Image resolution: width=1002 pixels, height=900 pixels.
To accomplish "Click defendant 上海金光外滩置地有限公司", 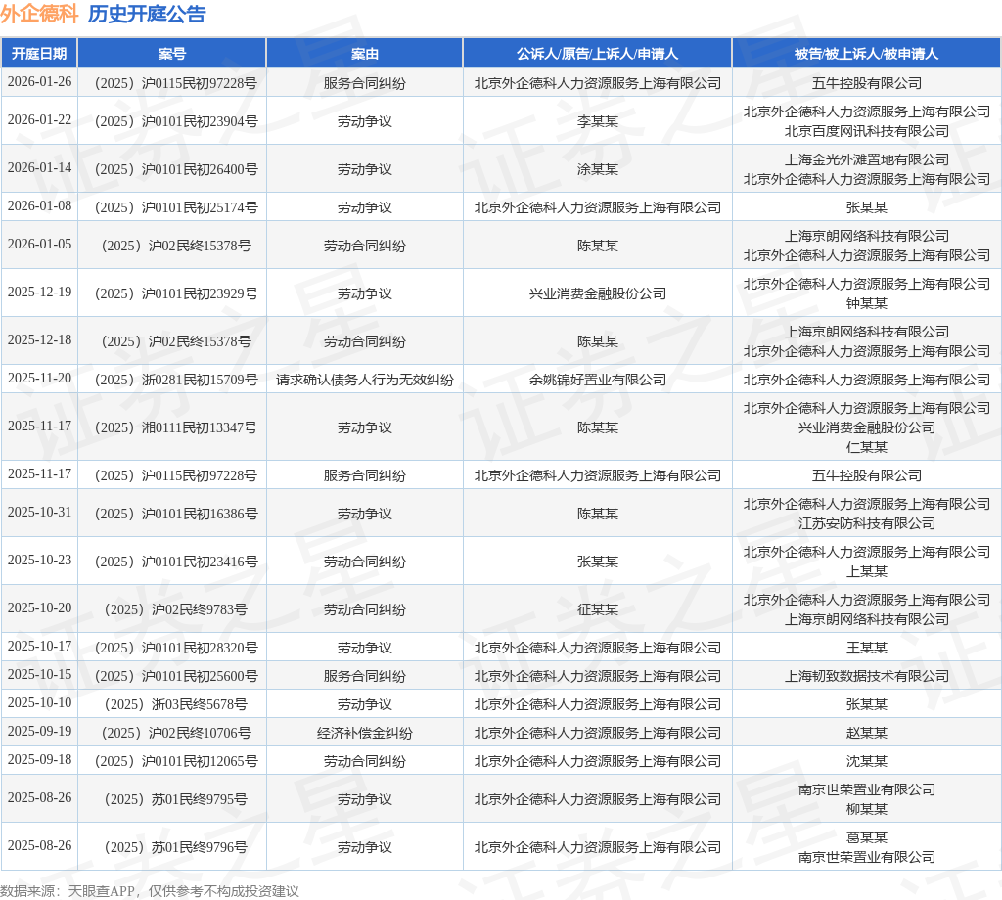I will [x=867, y=159].
